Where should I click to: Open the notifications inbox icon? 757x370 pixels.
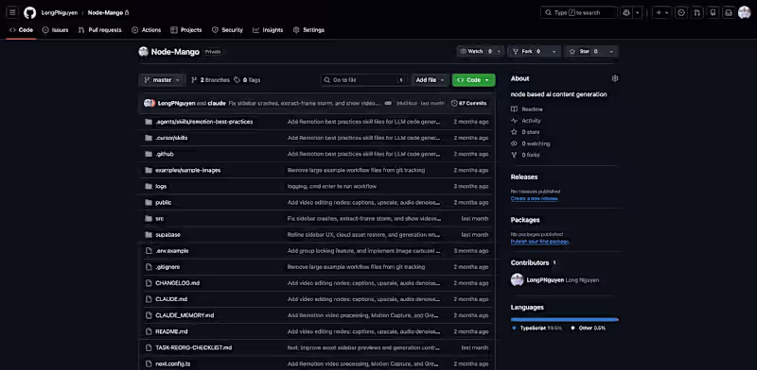tap(729, 12)
